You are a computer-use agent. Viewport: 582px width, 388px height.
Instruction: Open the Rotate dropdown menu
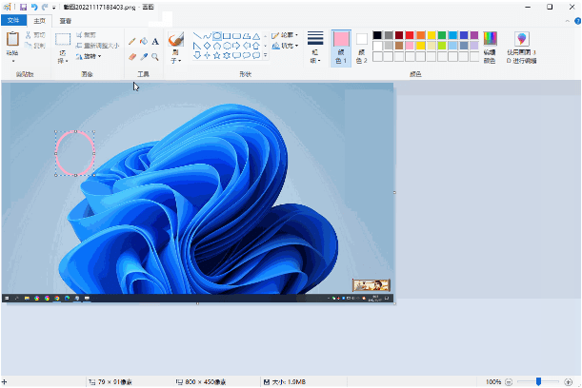[89, 56]
